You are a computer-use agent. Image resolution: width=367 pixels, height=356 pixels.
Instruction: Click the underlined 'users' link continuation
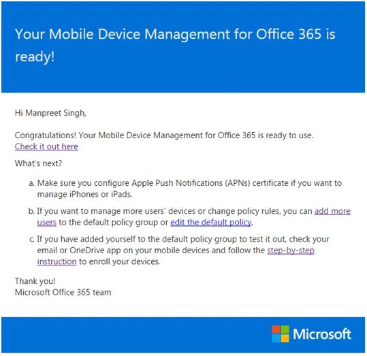pos(47,223)
